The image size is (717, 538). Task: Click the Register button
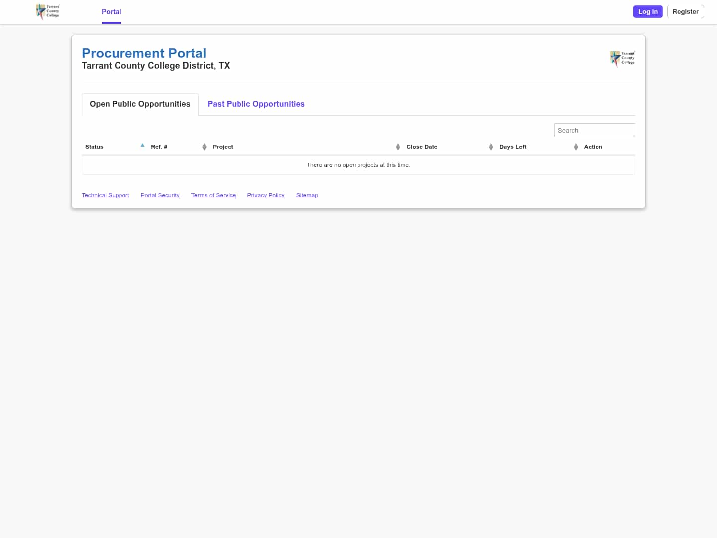click(685, 12)
